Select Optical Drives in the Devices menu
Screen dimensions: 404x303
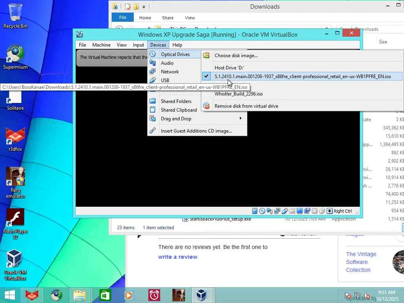tap(174, 54)
